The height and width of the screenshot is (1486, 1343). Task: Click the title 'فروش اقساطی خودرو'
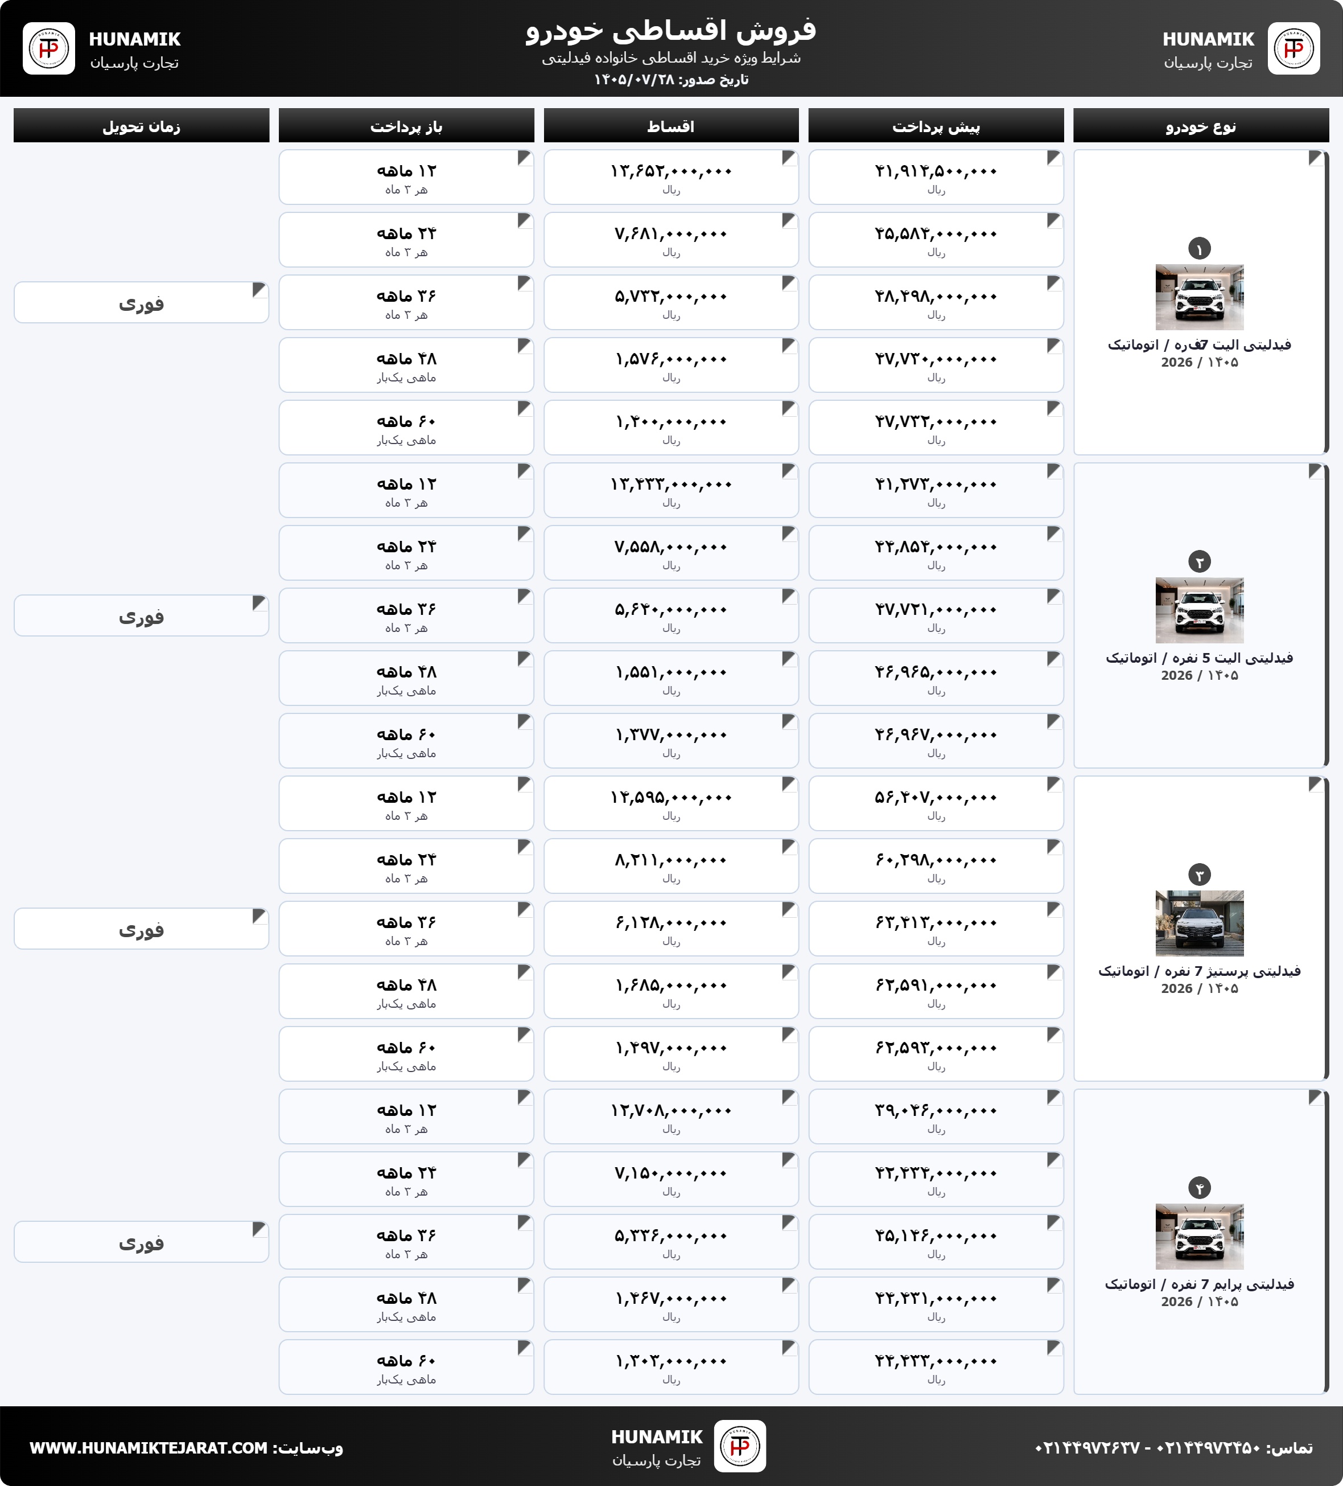(x=671, y=30)
